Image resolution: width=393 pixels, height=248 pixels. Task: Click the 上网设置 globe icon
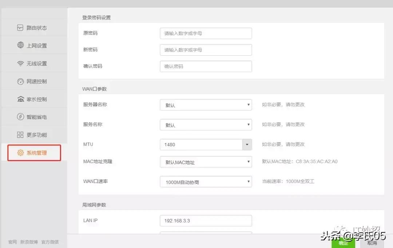point(21,45)
